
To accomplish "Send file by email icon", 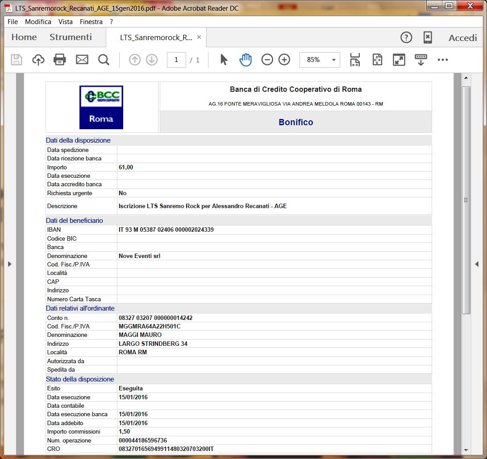I will 82,60.
